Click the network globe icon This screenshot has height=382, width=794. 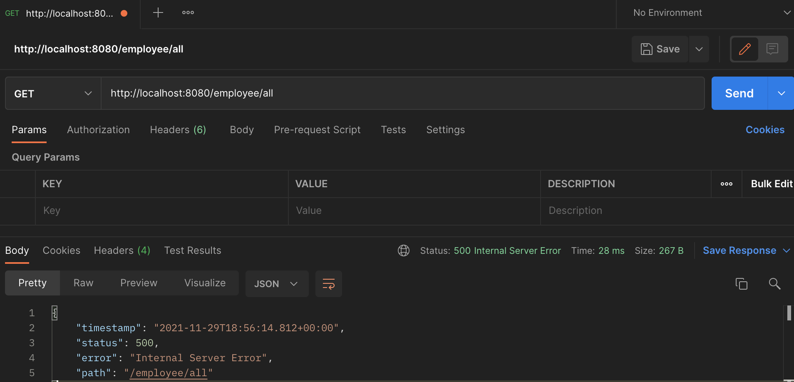pyautogui.click(x=404, y=251)
